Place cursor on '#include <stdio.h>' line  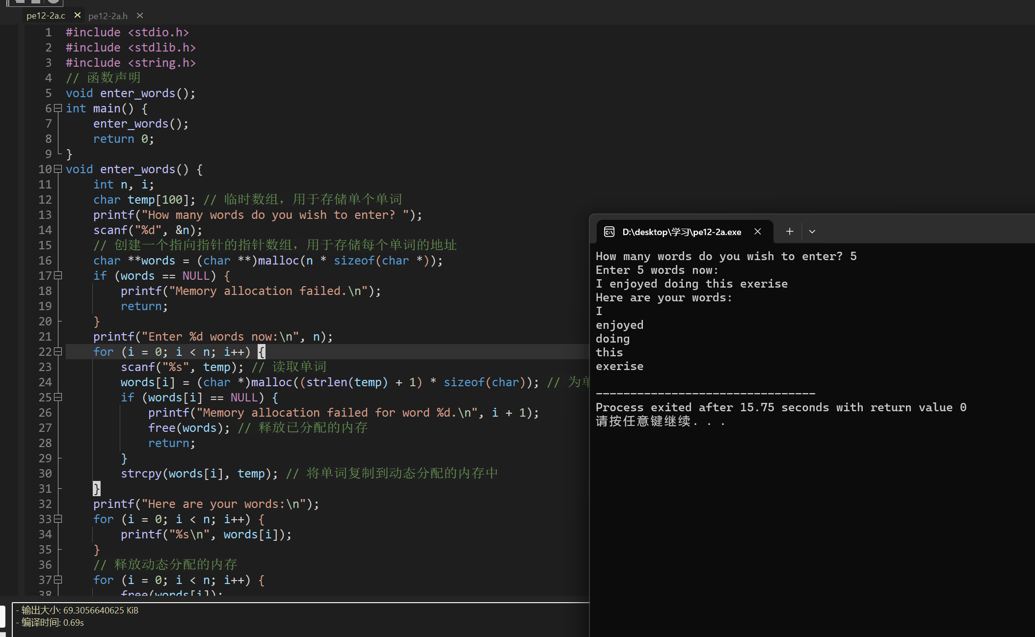click(x=127, y=32)
